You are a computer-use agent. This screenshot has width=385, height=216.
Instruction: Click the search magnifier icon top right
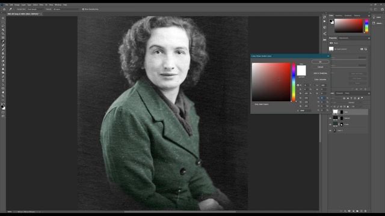(371, 10)
